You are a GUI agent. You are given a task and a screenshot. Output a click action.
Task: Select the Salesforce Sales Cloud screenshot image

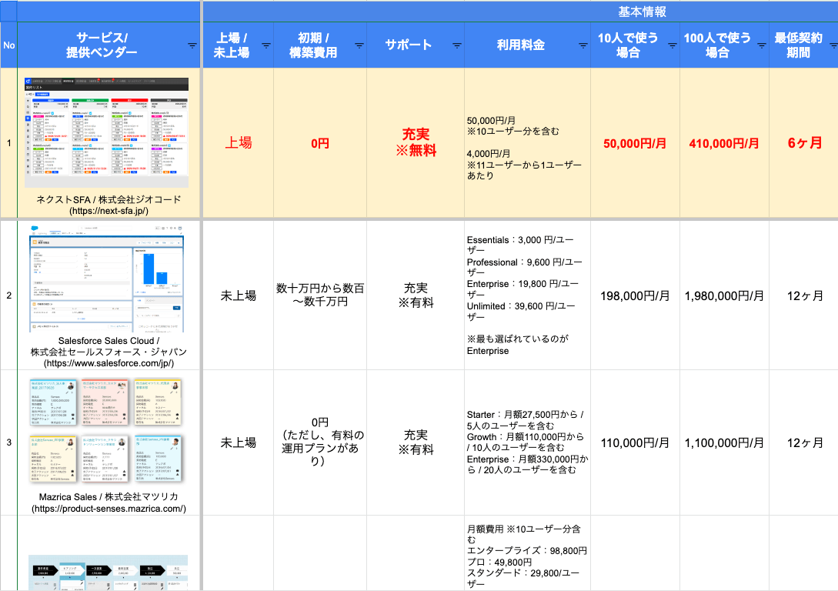pyautogui.click(x=106, y=277)
